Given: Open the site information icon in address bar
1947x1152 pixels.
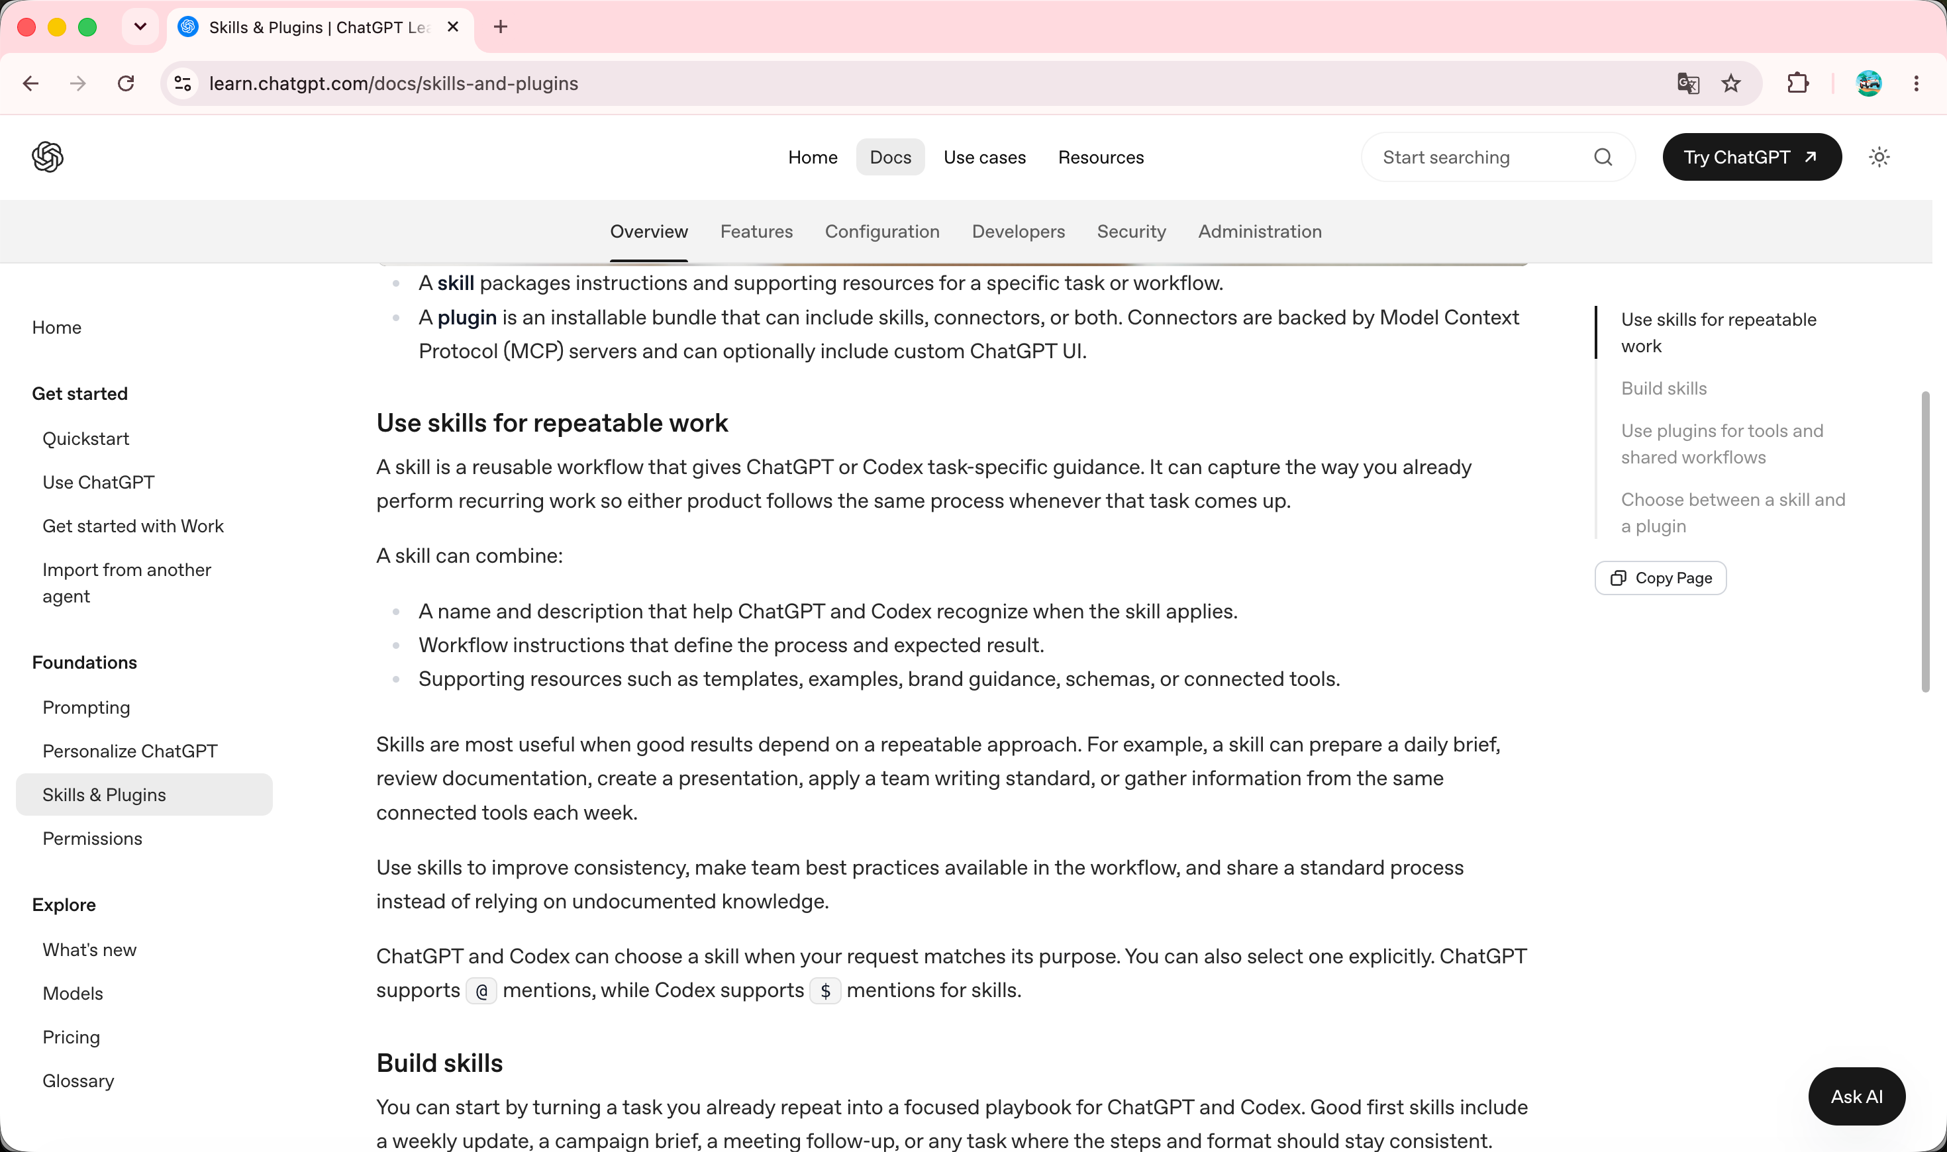Looking at the screenshot, I should coord(182,83).
